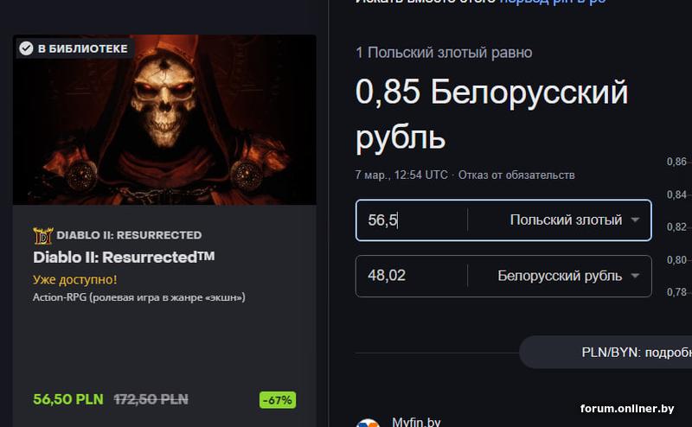Click the Diablo II: Resurrected™ game title
The width and height of the screenshot is (692, 427).
click(x=124, y=258)
